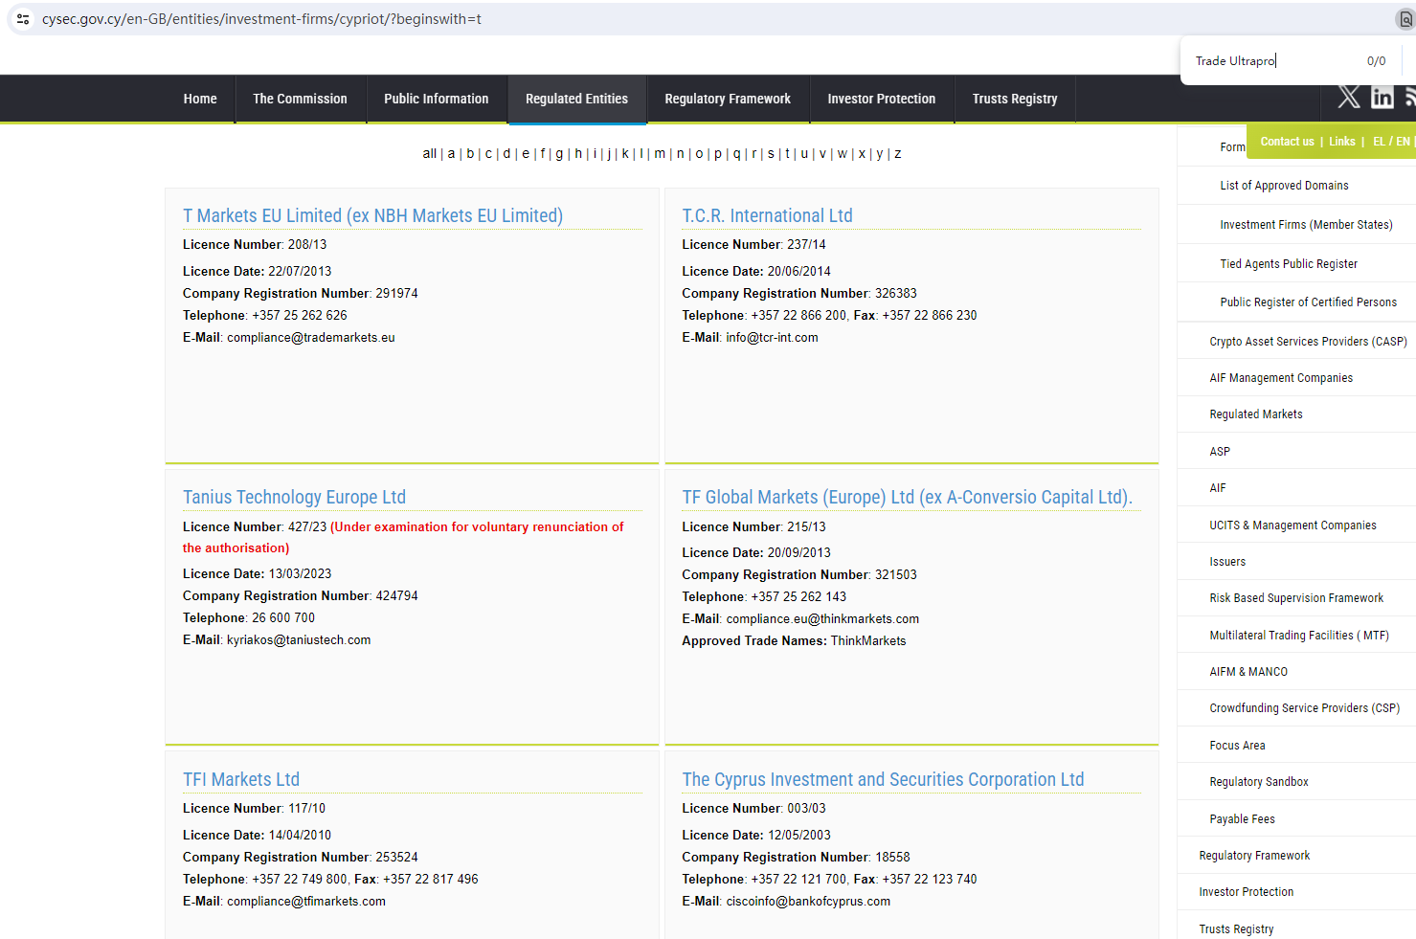Open TFI Markets Ltd entry
The height and width of the screenshot is (939, 1416).
click(x=241, y=780)
